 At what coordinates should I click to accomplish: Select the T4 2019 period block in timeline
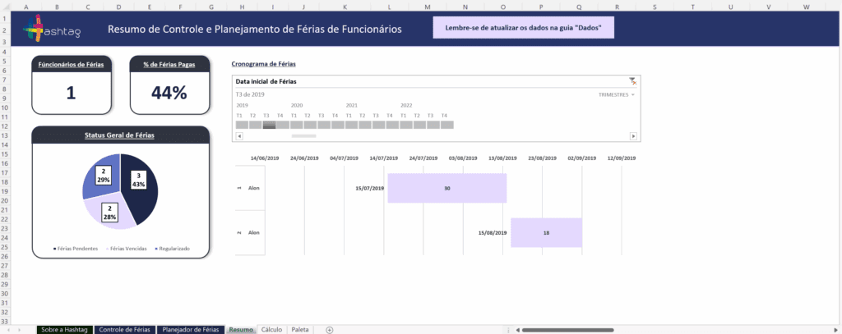tap(283, 125)
